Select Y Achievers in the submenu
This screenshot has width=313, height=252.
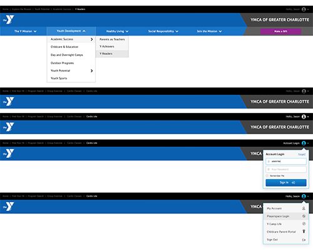pos(112,46)
